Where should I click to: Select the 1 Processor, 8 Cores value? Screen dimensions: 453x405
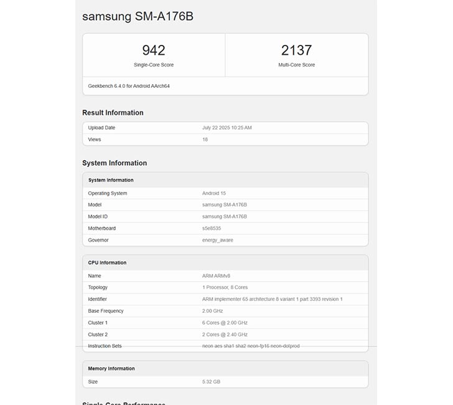click(x=225, y=287)
